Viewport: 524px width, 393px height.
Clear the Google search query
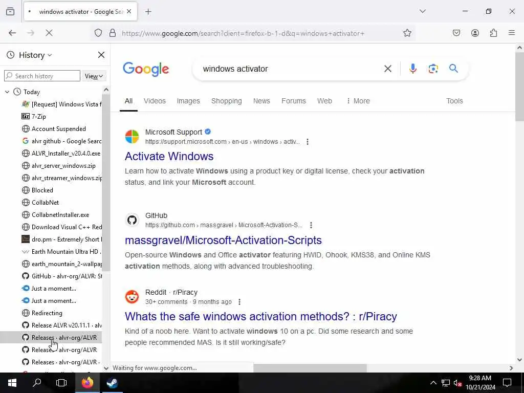[x=388, y=69]
